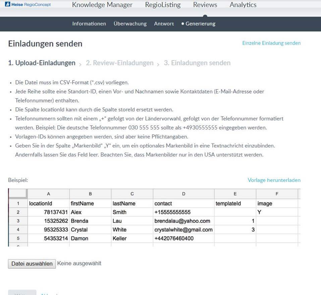This screenshot has height=295, width=321.
Task: Click the firstName header cell
Action: 90,203
